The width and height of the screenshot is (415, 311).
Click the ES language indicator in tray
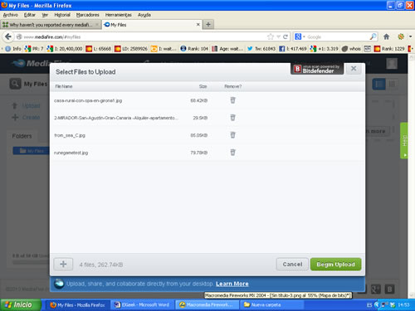369,305
